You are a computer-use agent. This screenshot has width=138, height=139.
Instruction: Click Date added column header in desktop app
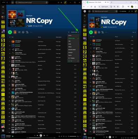point(59,37)
